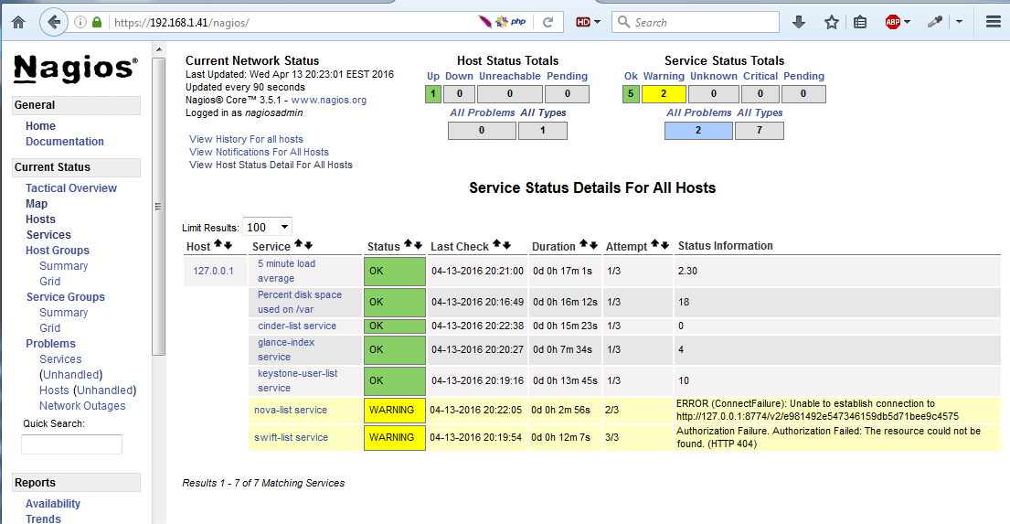Go back with the browser back arrow

coord(54,23)
